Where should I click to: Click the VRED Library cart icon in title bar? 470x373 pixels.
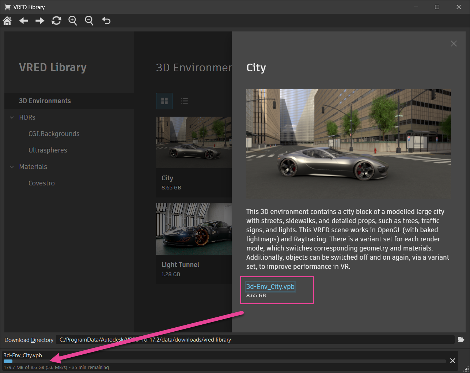coord(7,7)
